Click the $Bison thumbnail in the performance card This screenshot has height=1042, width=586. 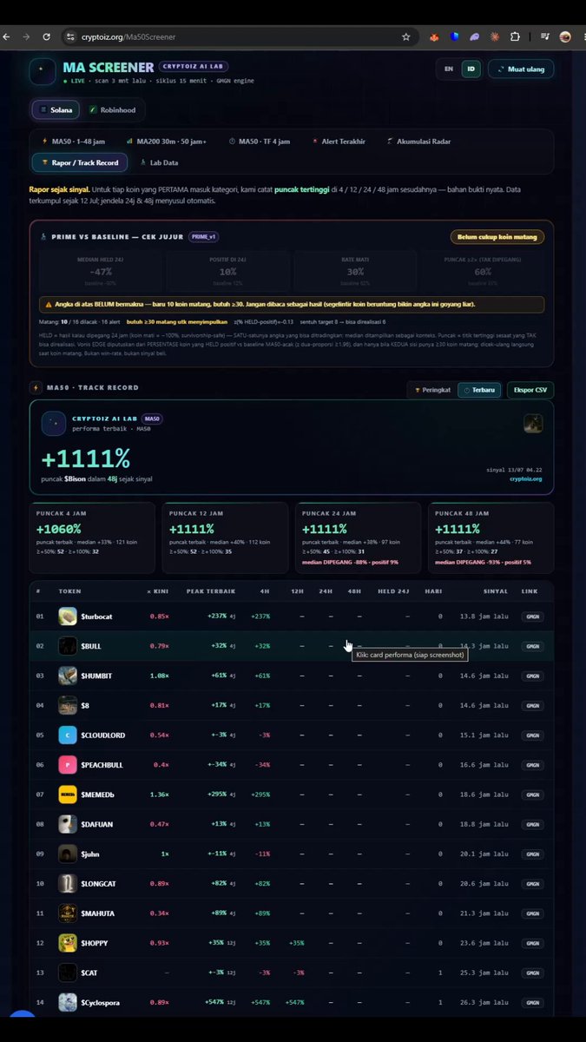[534, 423]
